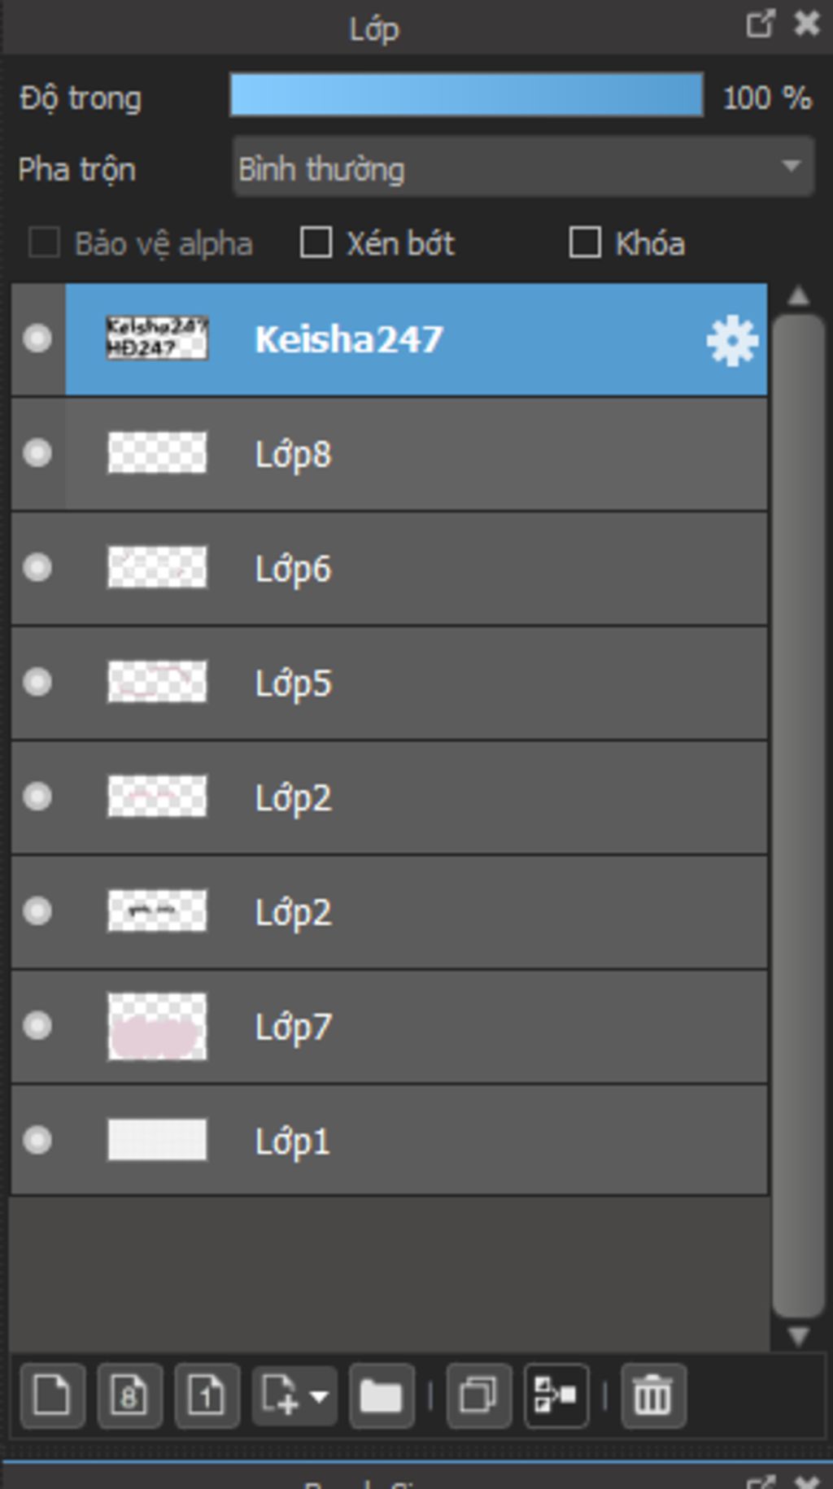Undock the Lớp panel into floating window
833x1489 pixels.
tap(760, 24)
